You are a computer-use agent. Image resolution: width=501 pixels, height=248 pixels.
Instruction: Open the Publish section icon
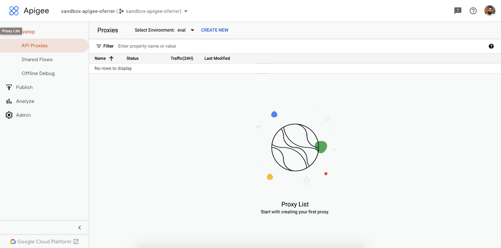coord(9,87)
